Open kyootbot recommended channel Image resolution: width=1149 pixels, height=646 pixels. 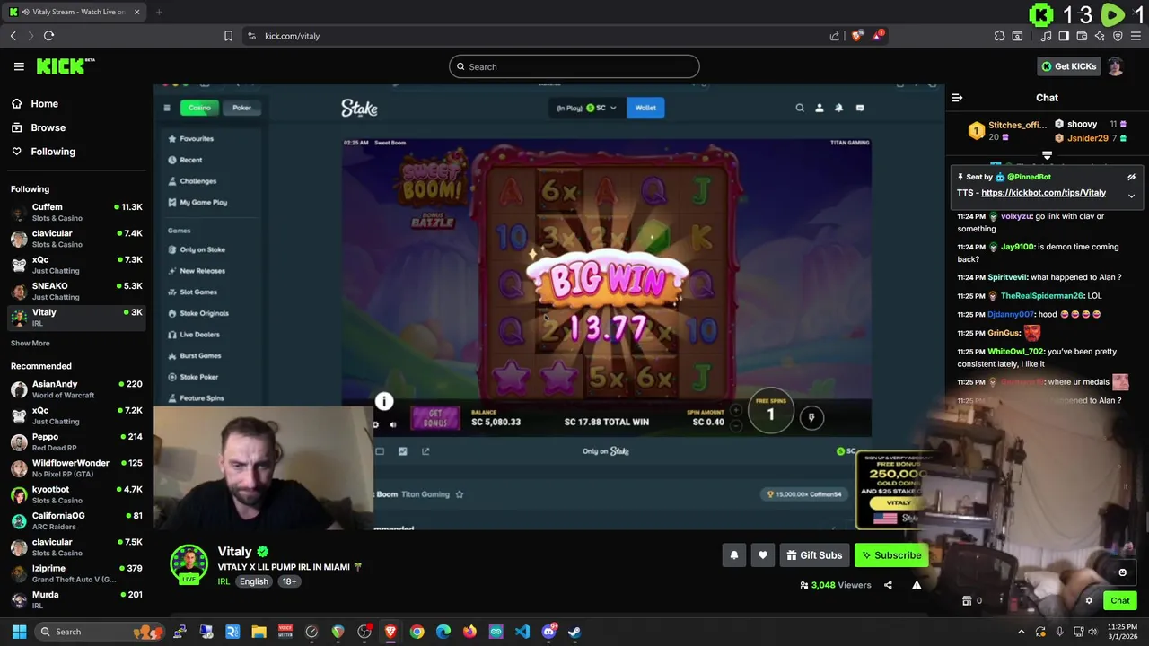click(x=76, y=495)
